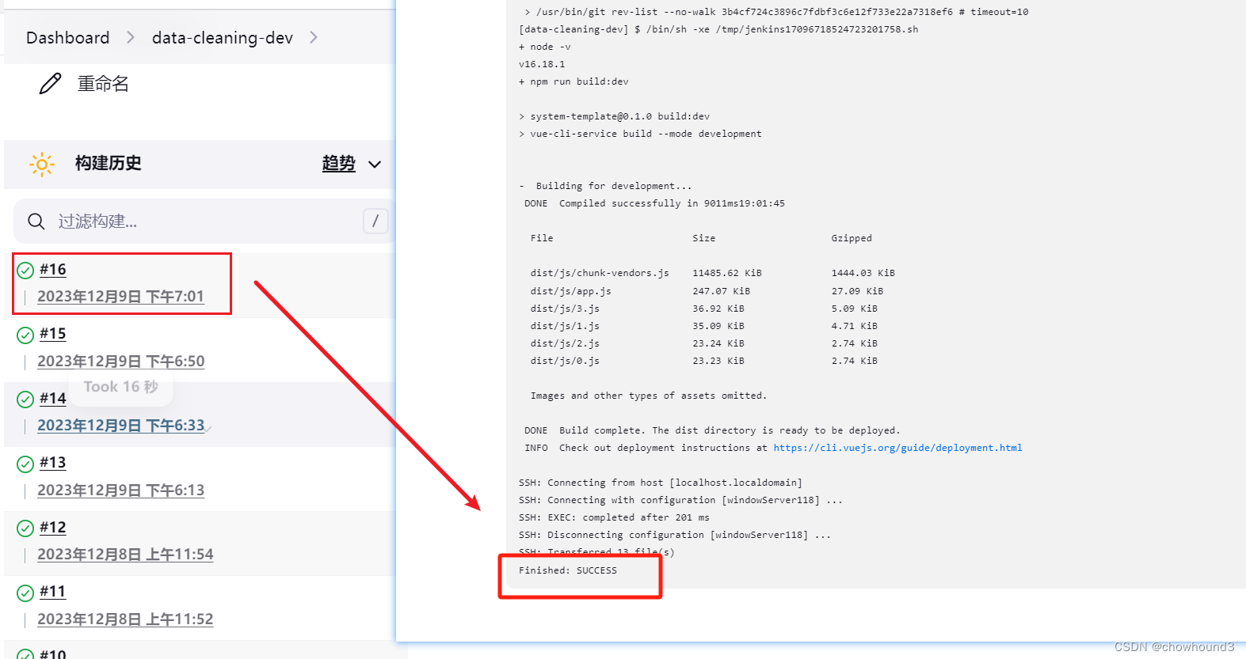Click the '/usr/bin/git rev-list' command line
The height and width of the screenshot is (659, 1246).
click(776, 12)
